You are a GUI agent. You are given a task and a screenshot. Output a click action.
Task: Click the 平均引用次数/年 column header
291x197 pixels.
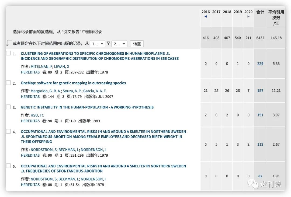click(276, 17)
